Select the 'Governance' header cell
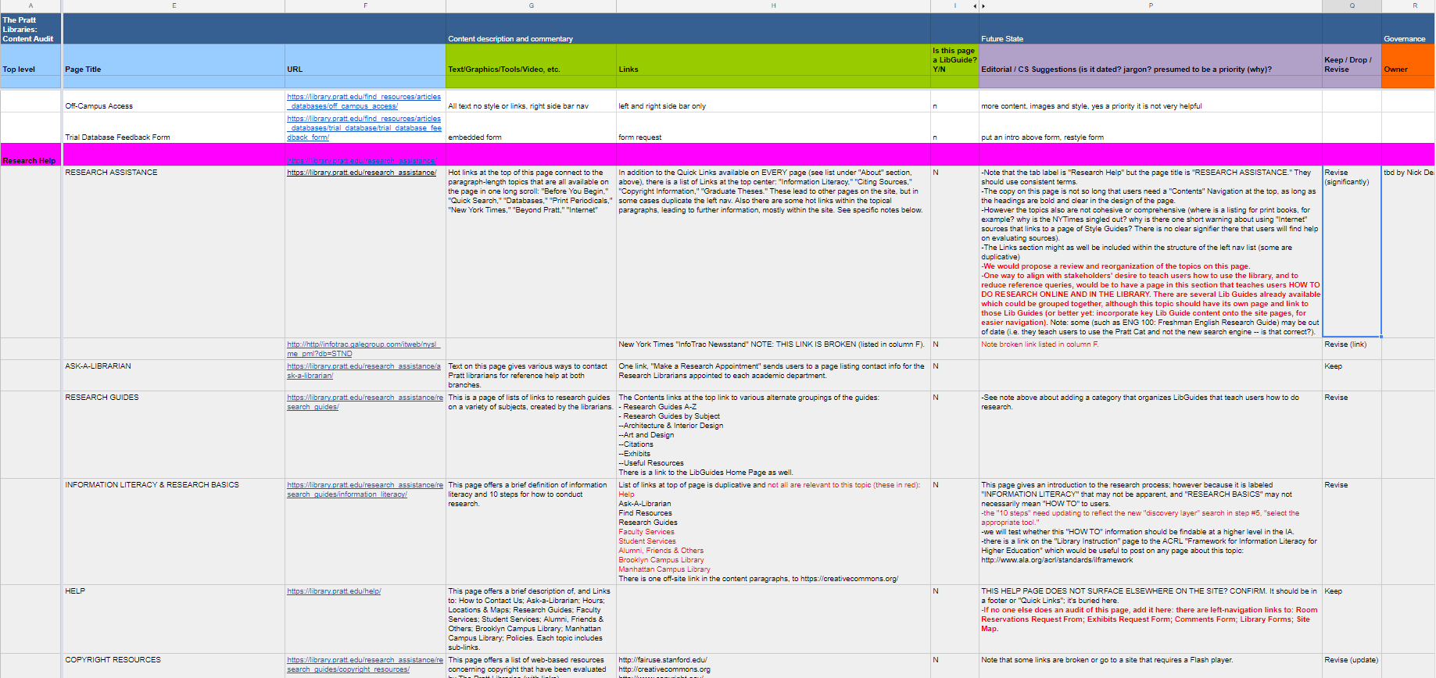The image size is (1436, 678). (1408, 28)
